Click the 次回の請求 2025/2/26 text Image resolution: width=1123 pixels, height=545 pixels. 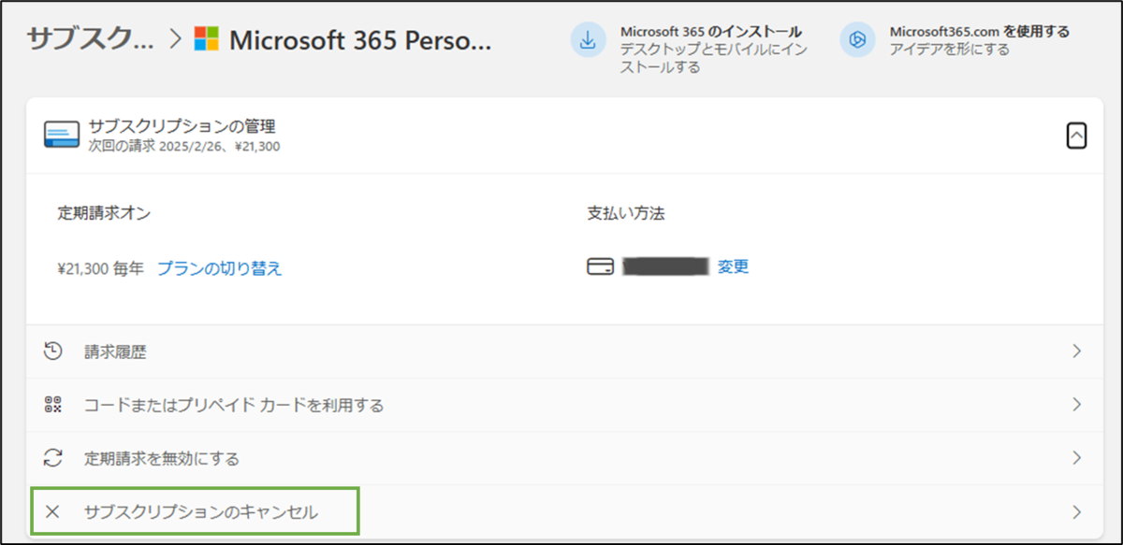pyautogui.click(x=183, y=146)
